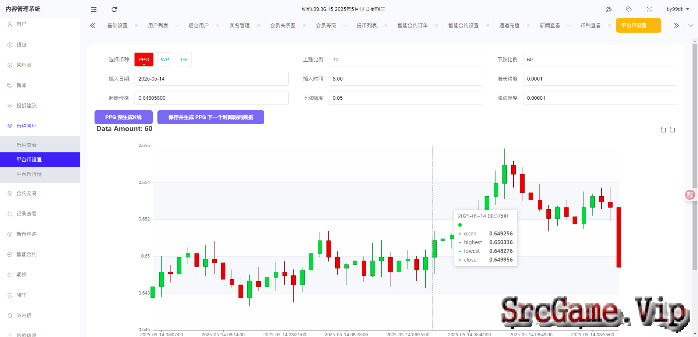This screenshot has width=698, height=337.
Task: Click the page vertical scrollbar
Action: (695, 157)
